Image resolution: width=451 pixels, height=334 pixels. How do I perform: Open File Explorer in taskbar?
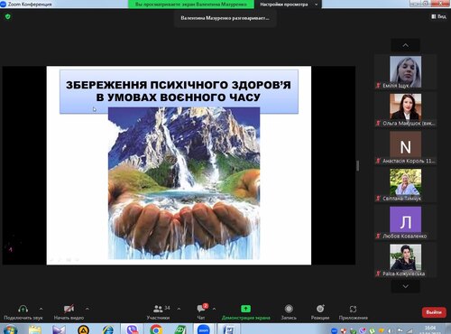(x=35, y=329)
